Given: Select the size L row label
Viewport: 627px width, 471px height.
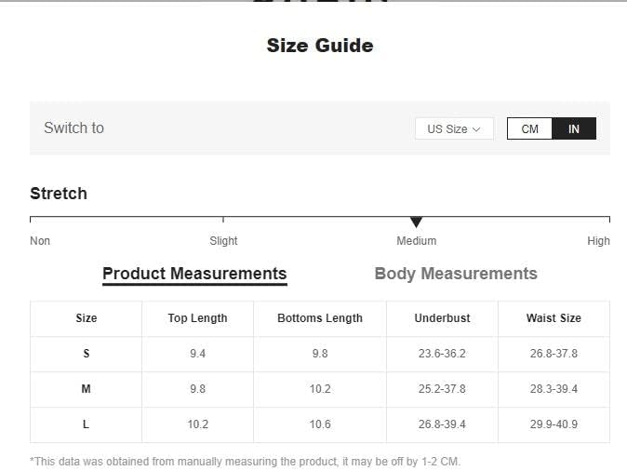Looking at the screenshot, I should pyautogui.click(x=87, y=424).
